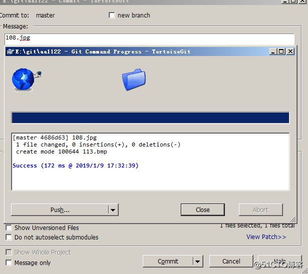This screenshot has width=308, height=274.
Task: Minimize the Git Command Progress dialog
Action: coord(273,51)
